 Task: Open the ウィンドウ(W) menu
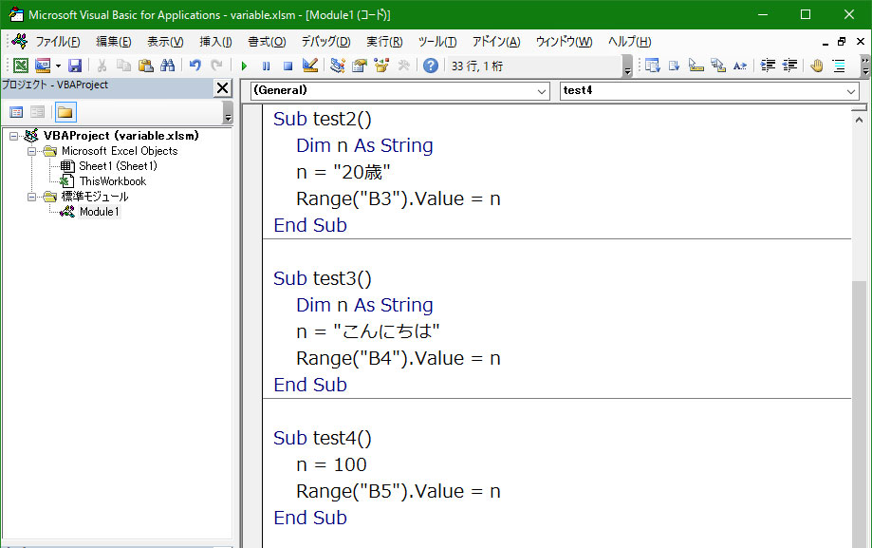click(x=564, y=42)
